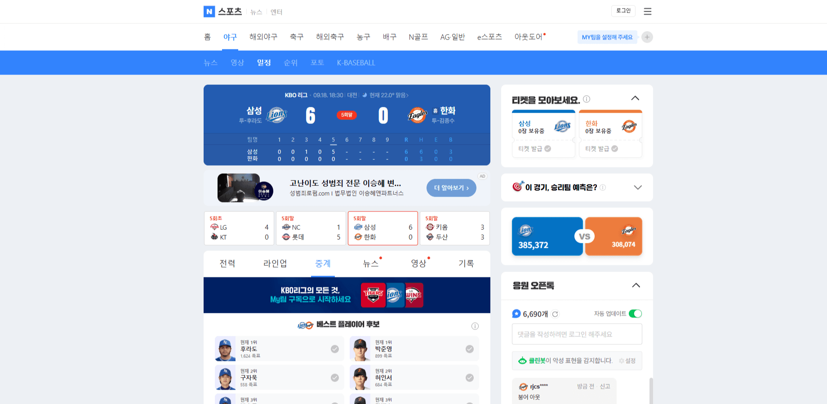Image resolution: width=827 pixels, height=404 pixels.
Task: Open the ad thumbnail image
Action: pyautogui.click(x=245, y=188)
